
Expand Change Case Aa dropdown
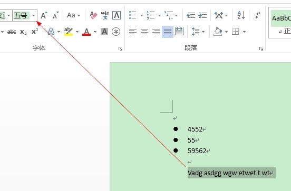tap(79, 15)
